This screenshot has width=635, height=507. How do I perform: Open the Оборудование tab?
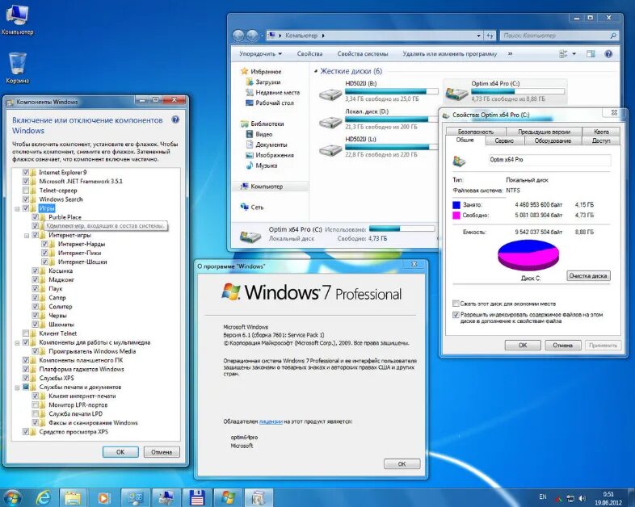(553, 140)
